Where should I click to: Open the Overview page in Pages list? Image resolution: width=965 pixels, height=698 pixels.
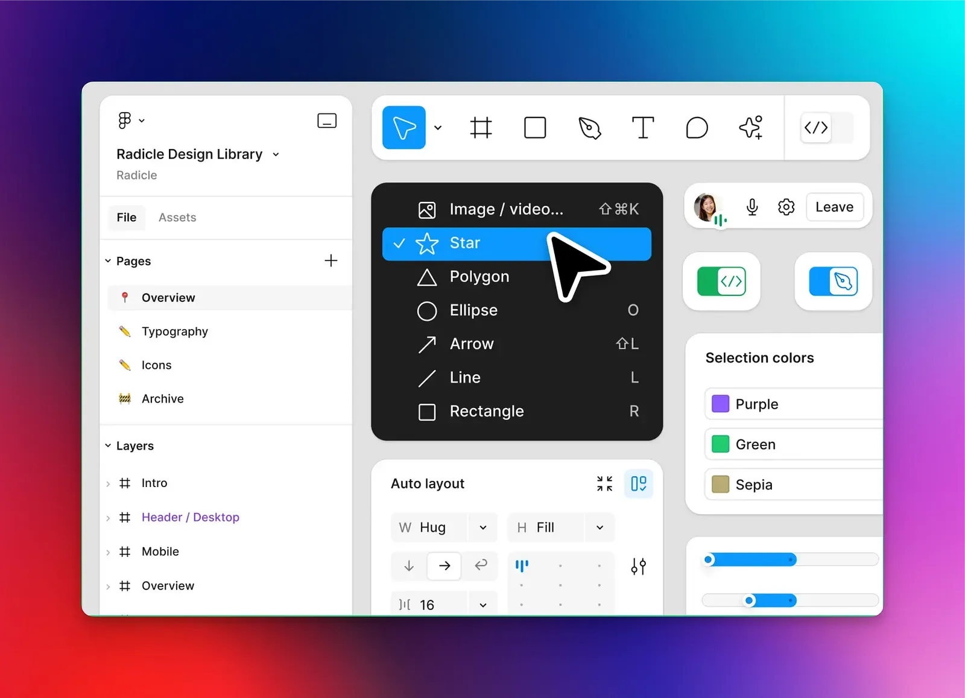pos(229,298)
